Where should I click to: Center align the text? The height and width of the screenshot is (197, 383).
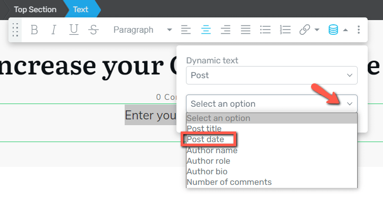coord(206,30)
